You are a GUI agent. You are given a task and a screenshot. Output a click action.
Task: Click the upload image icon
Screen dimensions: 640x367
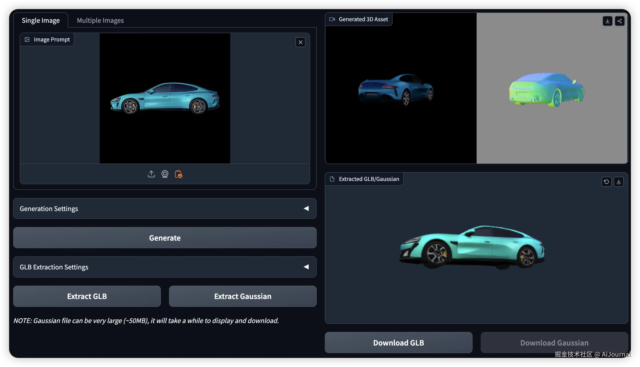tap(151, 174)
